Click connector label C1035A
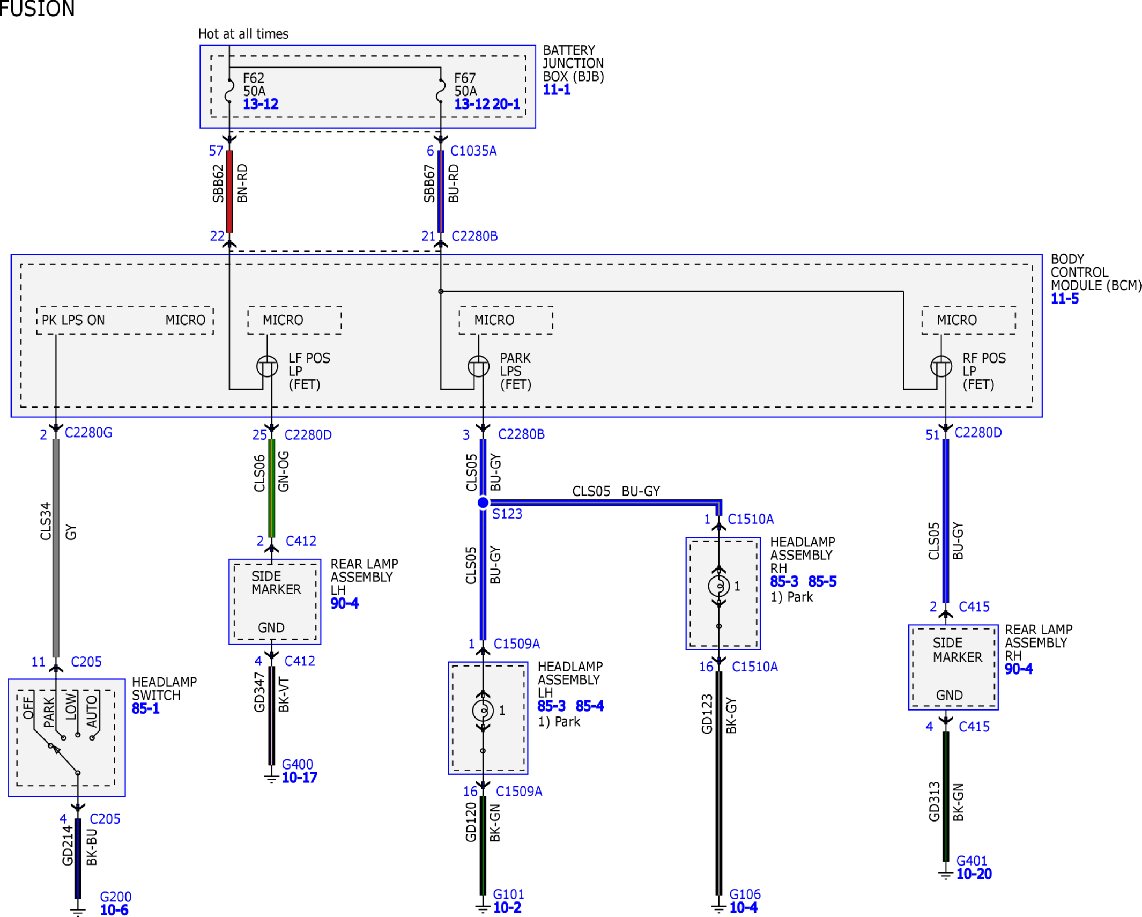This screenshot has height=917, width=1142. coord(473,151)
